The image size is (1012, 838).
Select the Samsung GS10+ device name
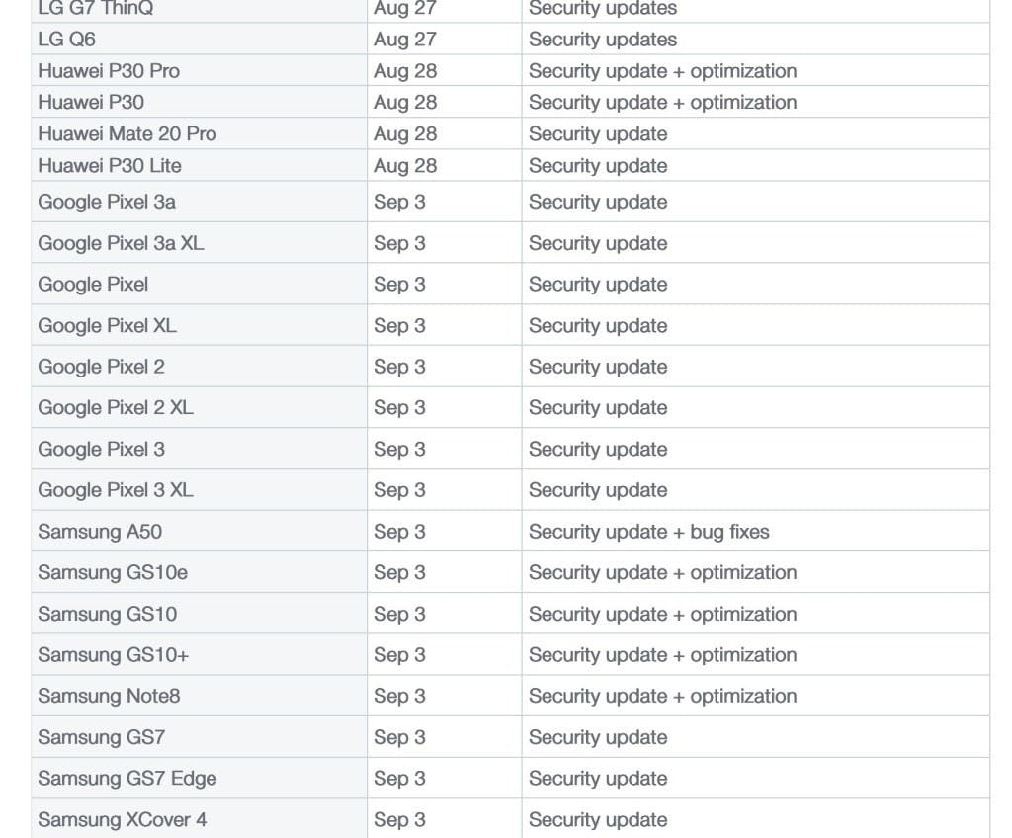(x=114, y=655)
